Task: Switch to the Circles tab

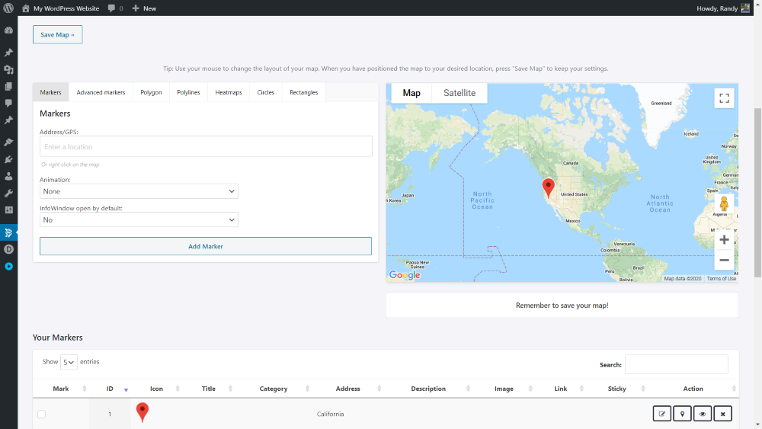Action: [266, 92]
